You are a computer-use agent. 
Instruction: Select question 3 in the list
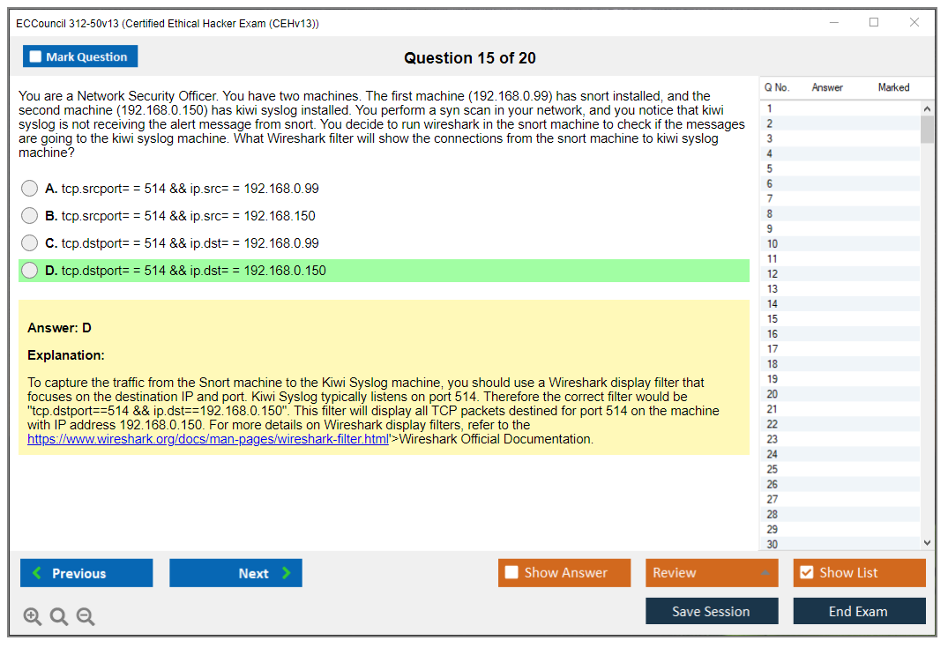[x=840, y=139]
